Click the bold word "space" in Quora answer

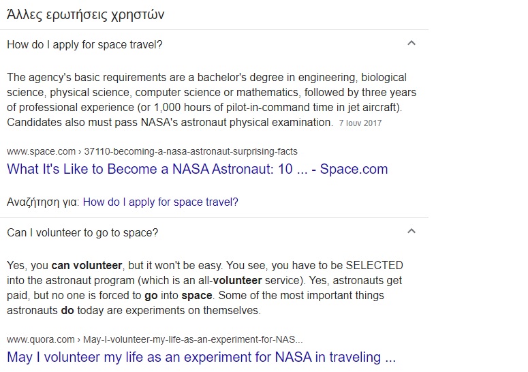(196, 296)
